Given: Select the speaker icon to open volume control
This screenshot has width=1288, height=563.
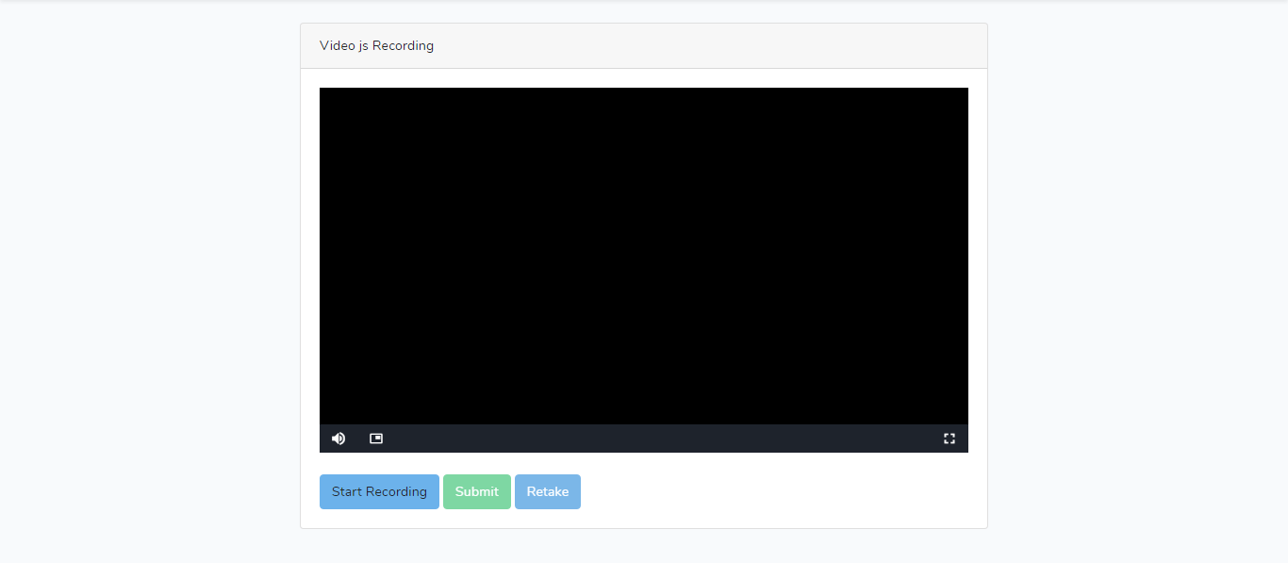Looking at the screenshot, I should (339, 438).
